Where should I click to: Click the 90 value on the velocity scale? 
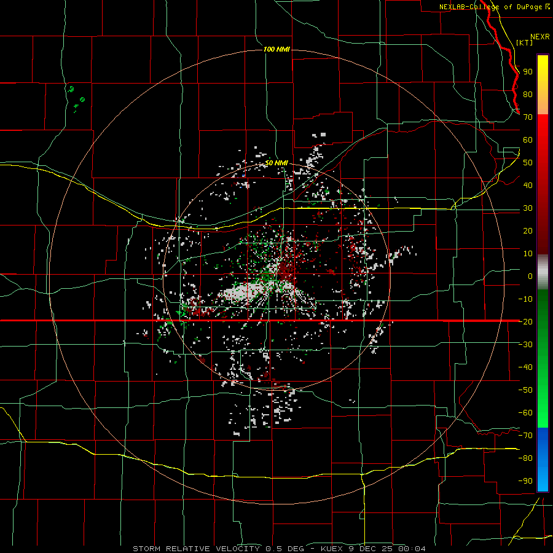(x=528, y=72)
